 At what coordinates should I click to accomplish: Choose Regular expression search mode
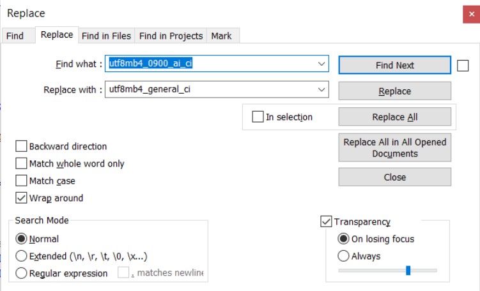click(x=22, y=273)
